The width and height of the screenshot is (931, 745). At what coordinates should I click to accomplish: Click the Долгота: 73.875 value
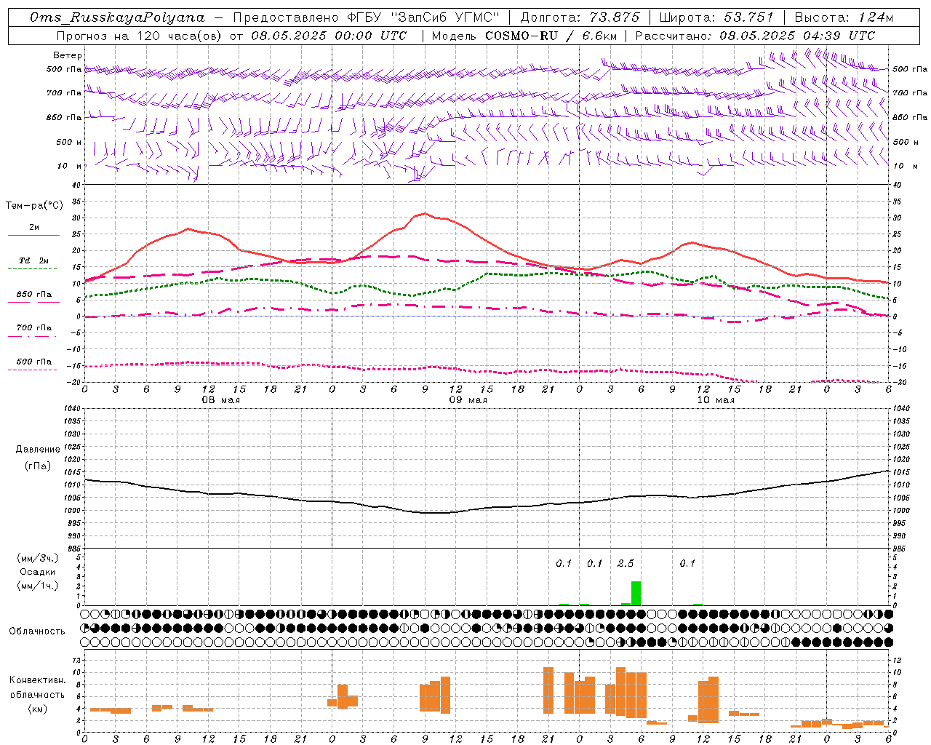pyautogui.click(x=580, y=17)
